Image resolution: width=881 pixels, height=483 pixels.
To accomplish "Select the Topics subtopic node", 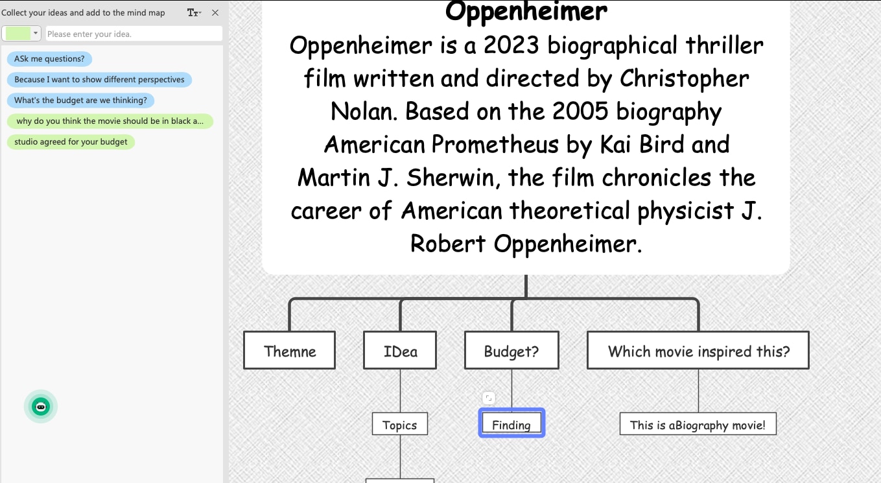I will tap(399, 425).
